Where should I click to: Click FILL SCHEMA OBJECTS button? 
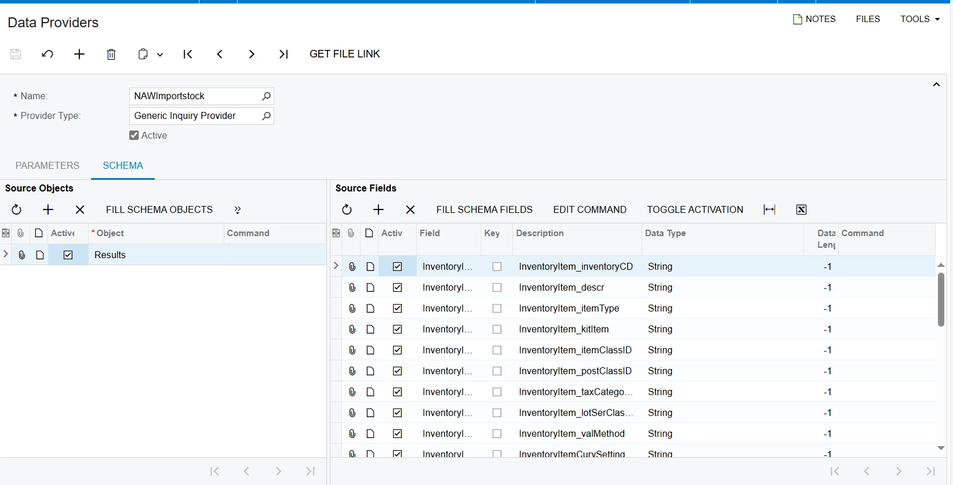tap(159, 209)
